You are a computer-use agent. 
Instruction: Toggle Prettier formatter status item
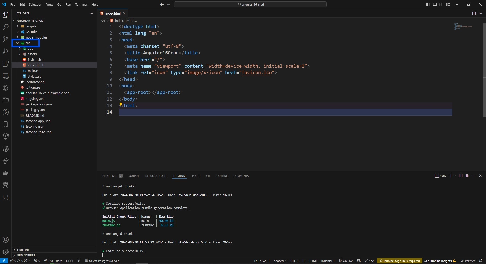tap(468, 261)
